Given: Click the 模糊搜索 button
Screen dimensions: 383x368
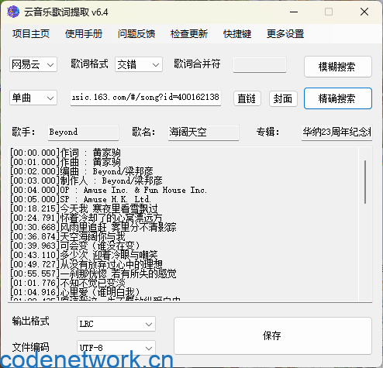Looking at the screenshot, I should tap(338, 67).
